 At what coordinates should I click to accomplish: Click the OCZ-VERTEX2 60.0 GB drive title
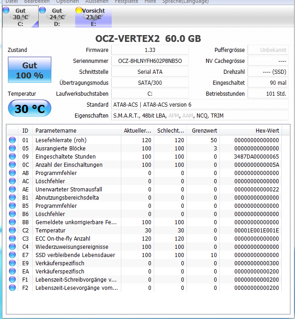tap(148, 39)
